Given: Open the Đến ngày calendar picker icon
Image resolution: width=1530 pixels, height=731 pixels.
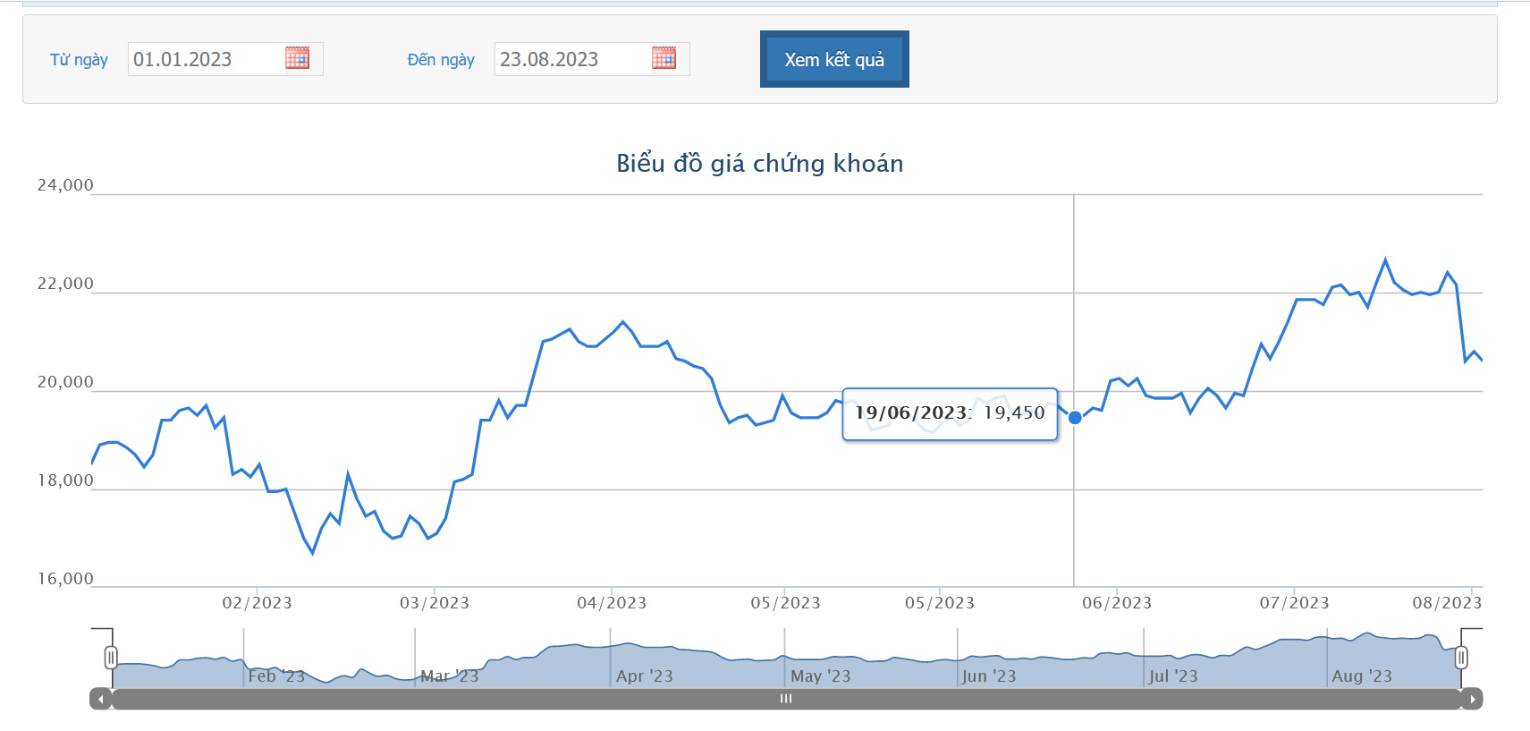Looking at the screenshot, I should click(x=664, y=58).
